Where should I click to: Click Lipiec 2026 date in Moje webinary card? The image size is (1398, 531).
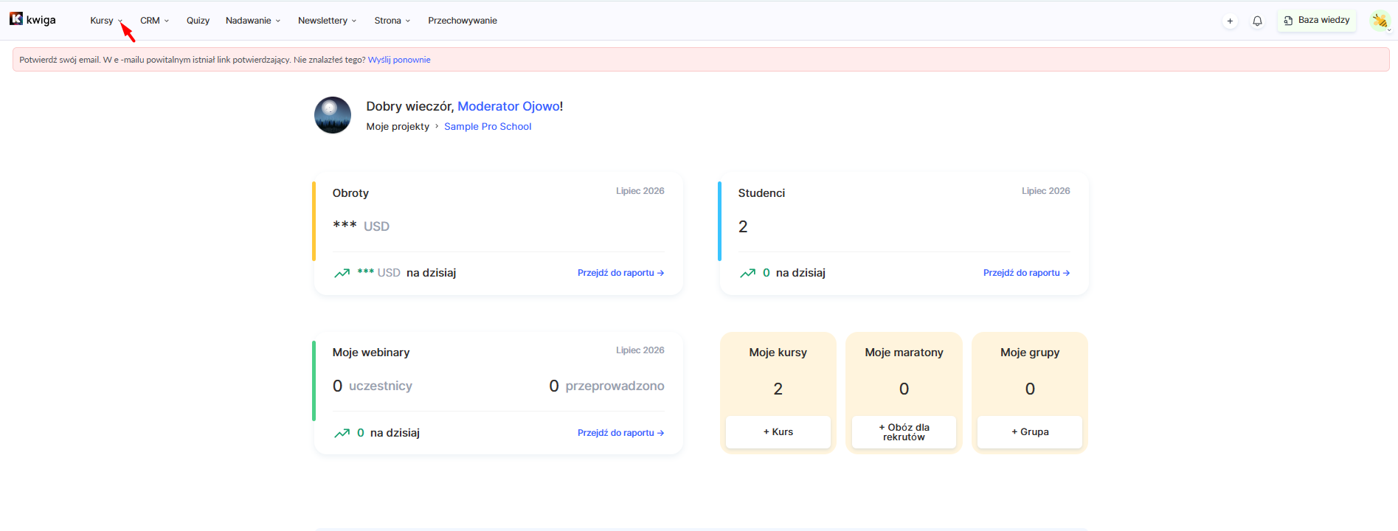[x=640, y=350]
